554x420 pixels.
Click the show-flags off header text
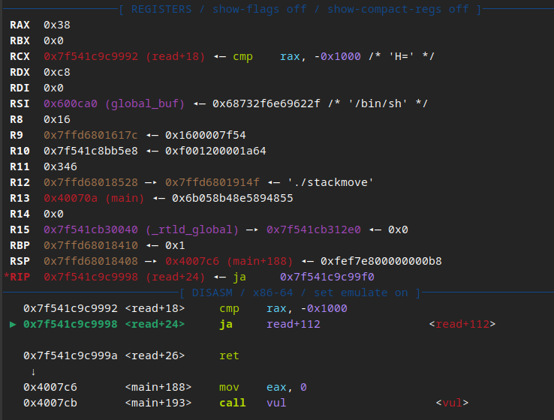pyautogui.click(x=259, y=9)
